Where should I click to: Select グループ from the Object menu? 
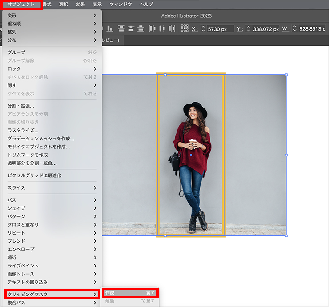click(x=52, y=52)
